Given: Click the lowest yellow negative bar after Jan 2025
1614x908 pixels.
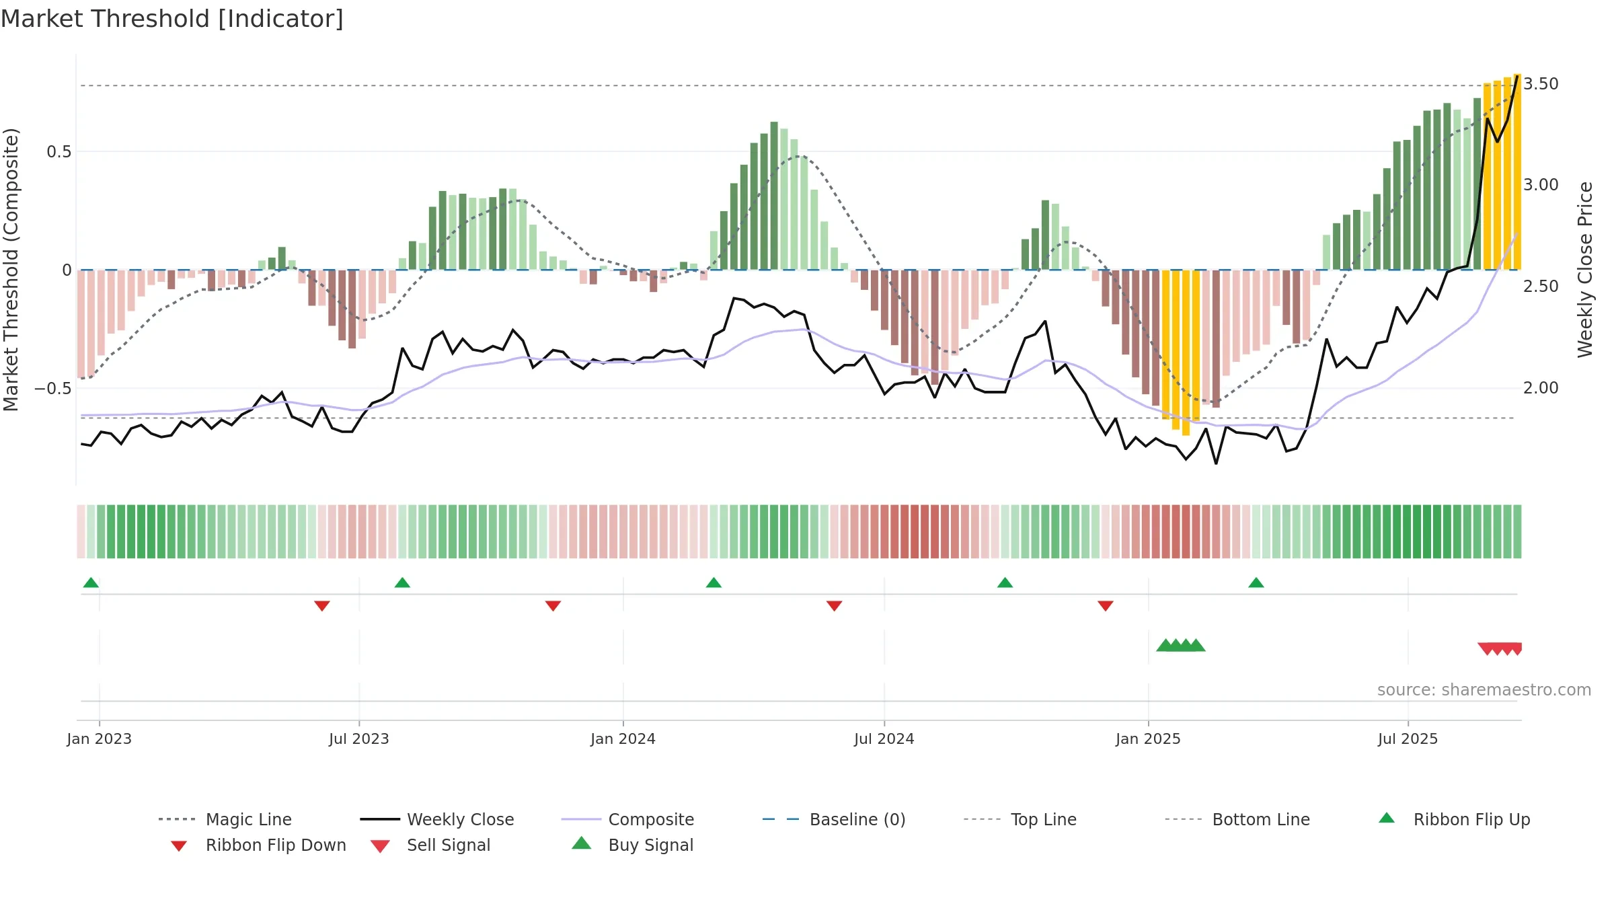Looking at the screenshot, I should click(x=1186, y=352).
